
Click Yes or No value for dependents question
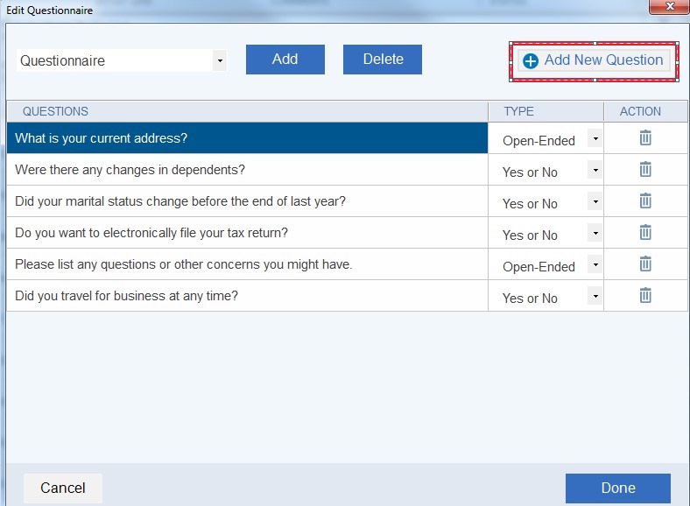click(x=530, y=172)
